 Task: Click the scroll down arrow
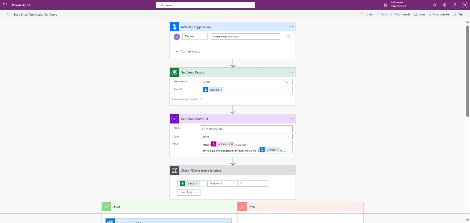[468, 220]
